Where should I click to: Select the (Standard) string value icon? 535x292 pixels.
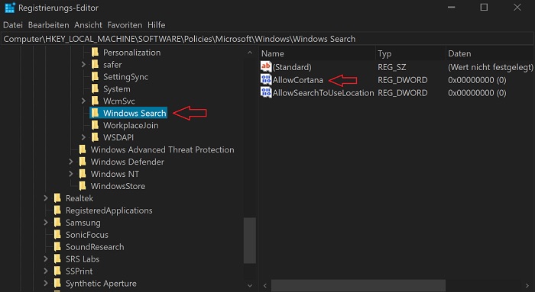(266, 66)
